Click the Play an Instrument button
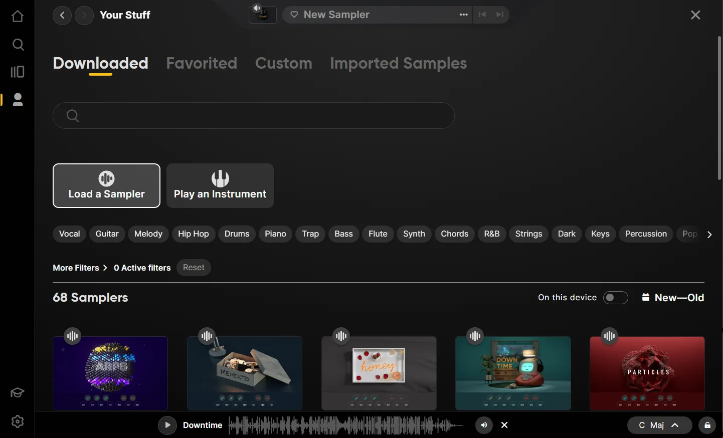 click(220, 185)
